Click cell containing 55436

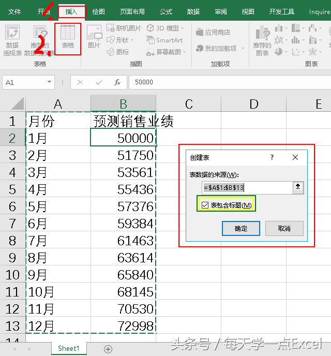[123, 189]
